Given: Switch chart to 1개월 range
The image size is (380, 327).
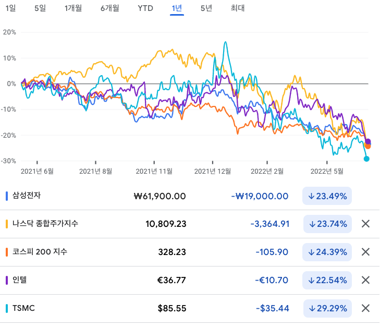Looking at the screenshot, I should coord(73,8).
